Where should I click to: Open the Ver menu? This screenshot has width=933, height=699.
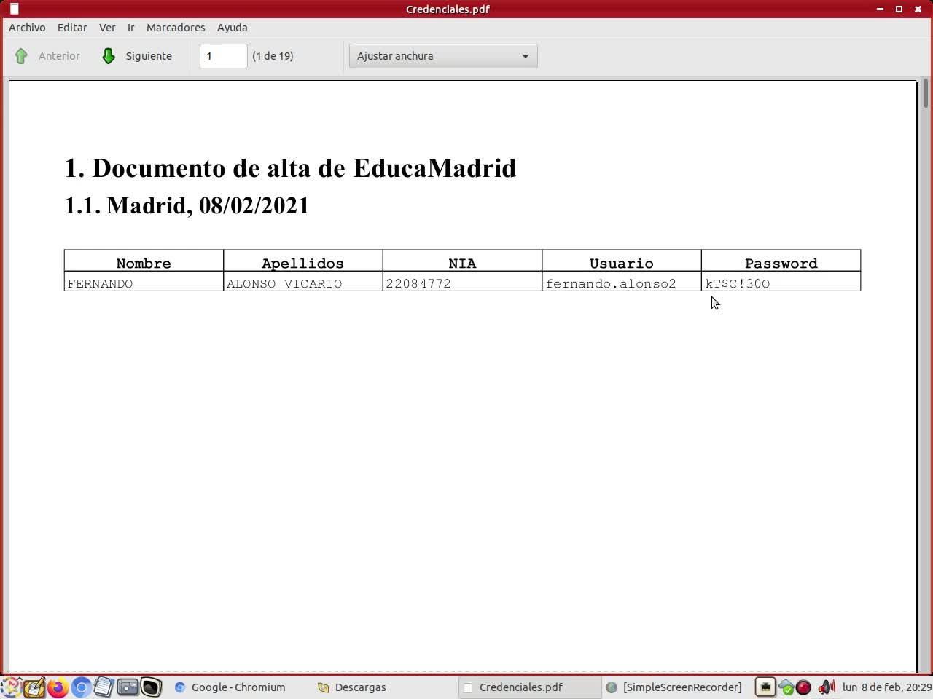tap(107, 28)
